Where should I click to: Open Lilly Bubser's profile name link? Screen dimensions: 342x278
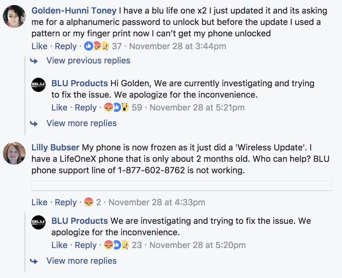point(56,148)
